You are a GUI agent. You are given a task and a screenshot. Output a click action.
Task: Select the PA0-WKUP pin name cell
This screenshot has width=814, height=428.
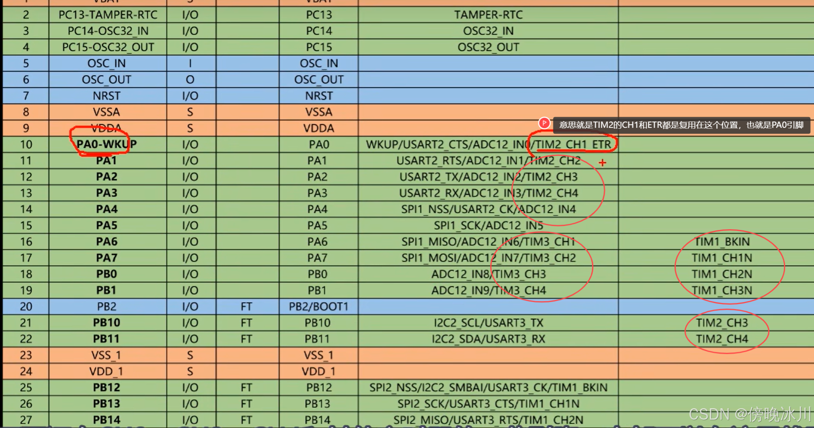107,144
